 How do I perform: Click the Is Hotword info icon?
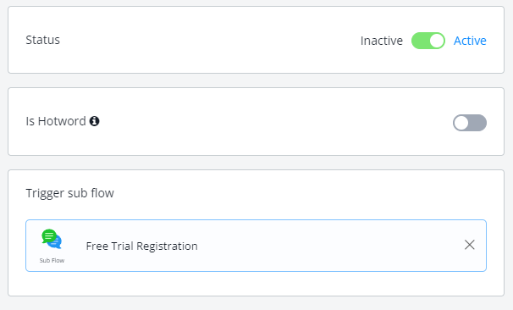coord(95,121)
